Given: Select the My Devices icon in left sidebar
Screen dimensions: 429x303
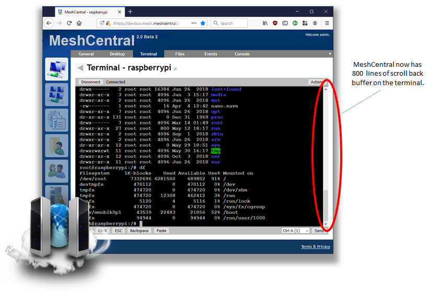Looking at the screenshot, I should coord(55,68).
